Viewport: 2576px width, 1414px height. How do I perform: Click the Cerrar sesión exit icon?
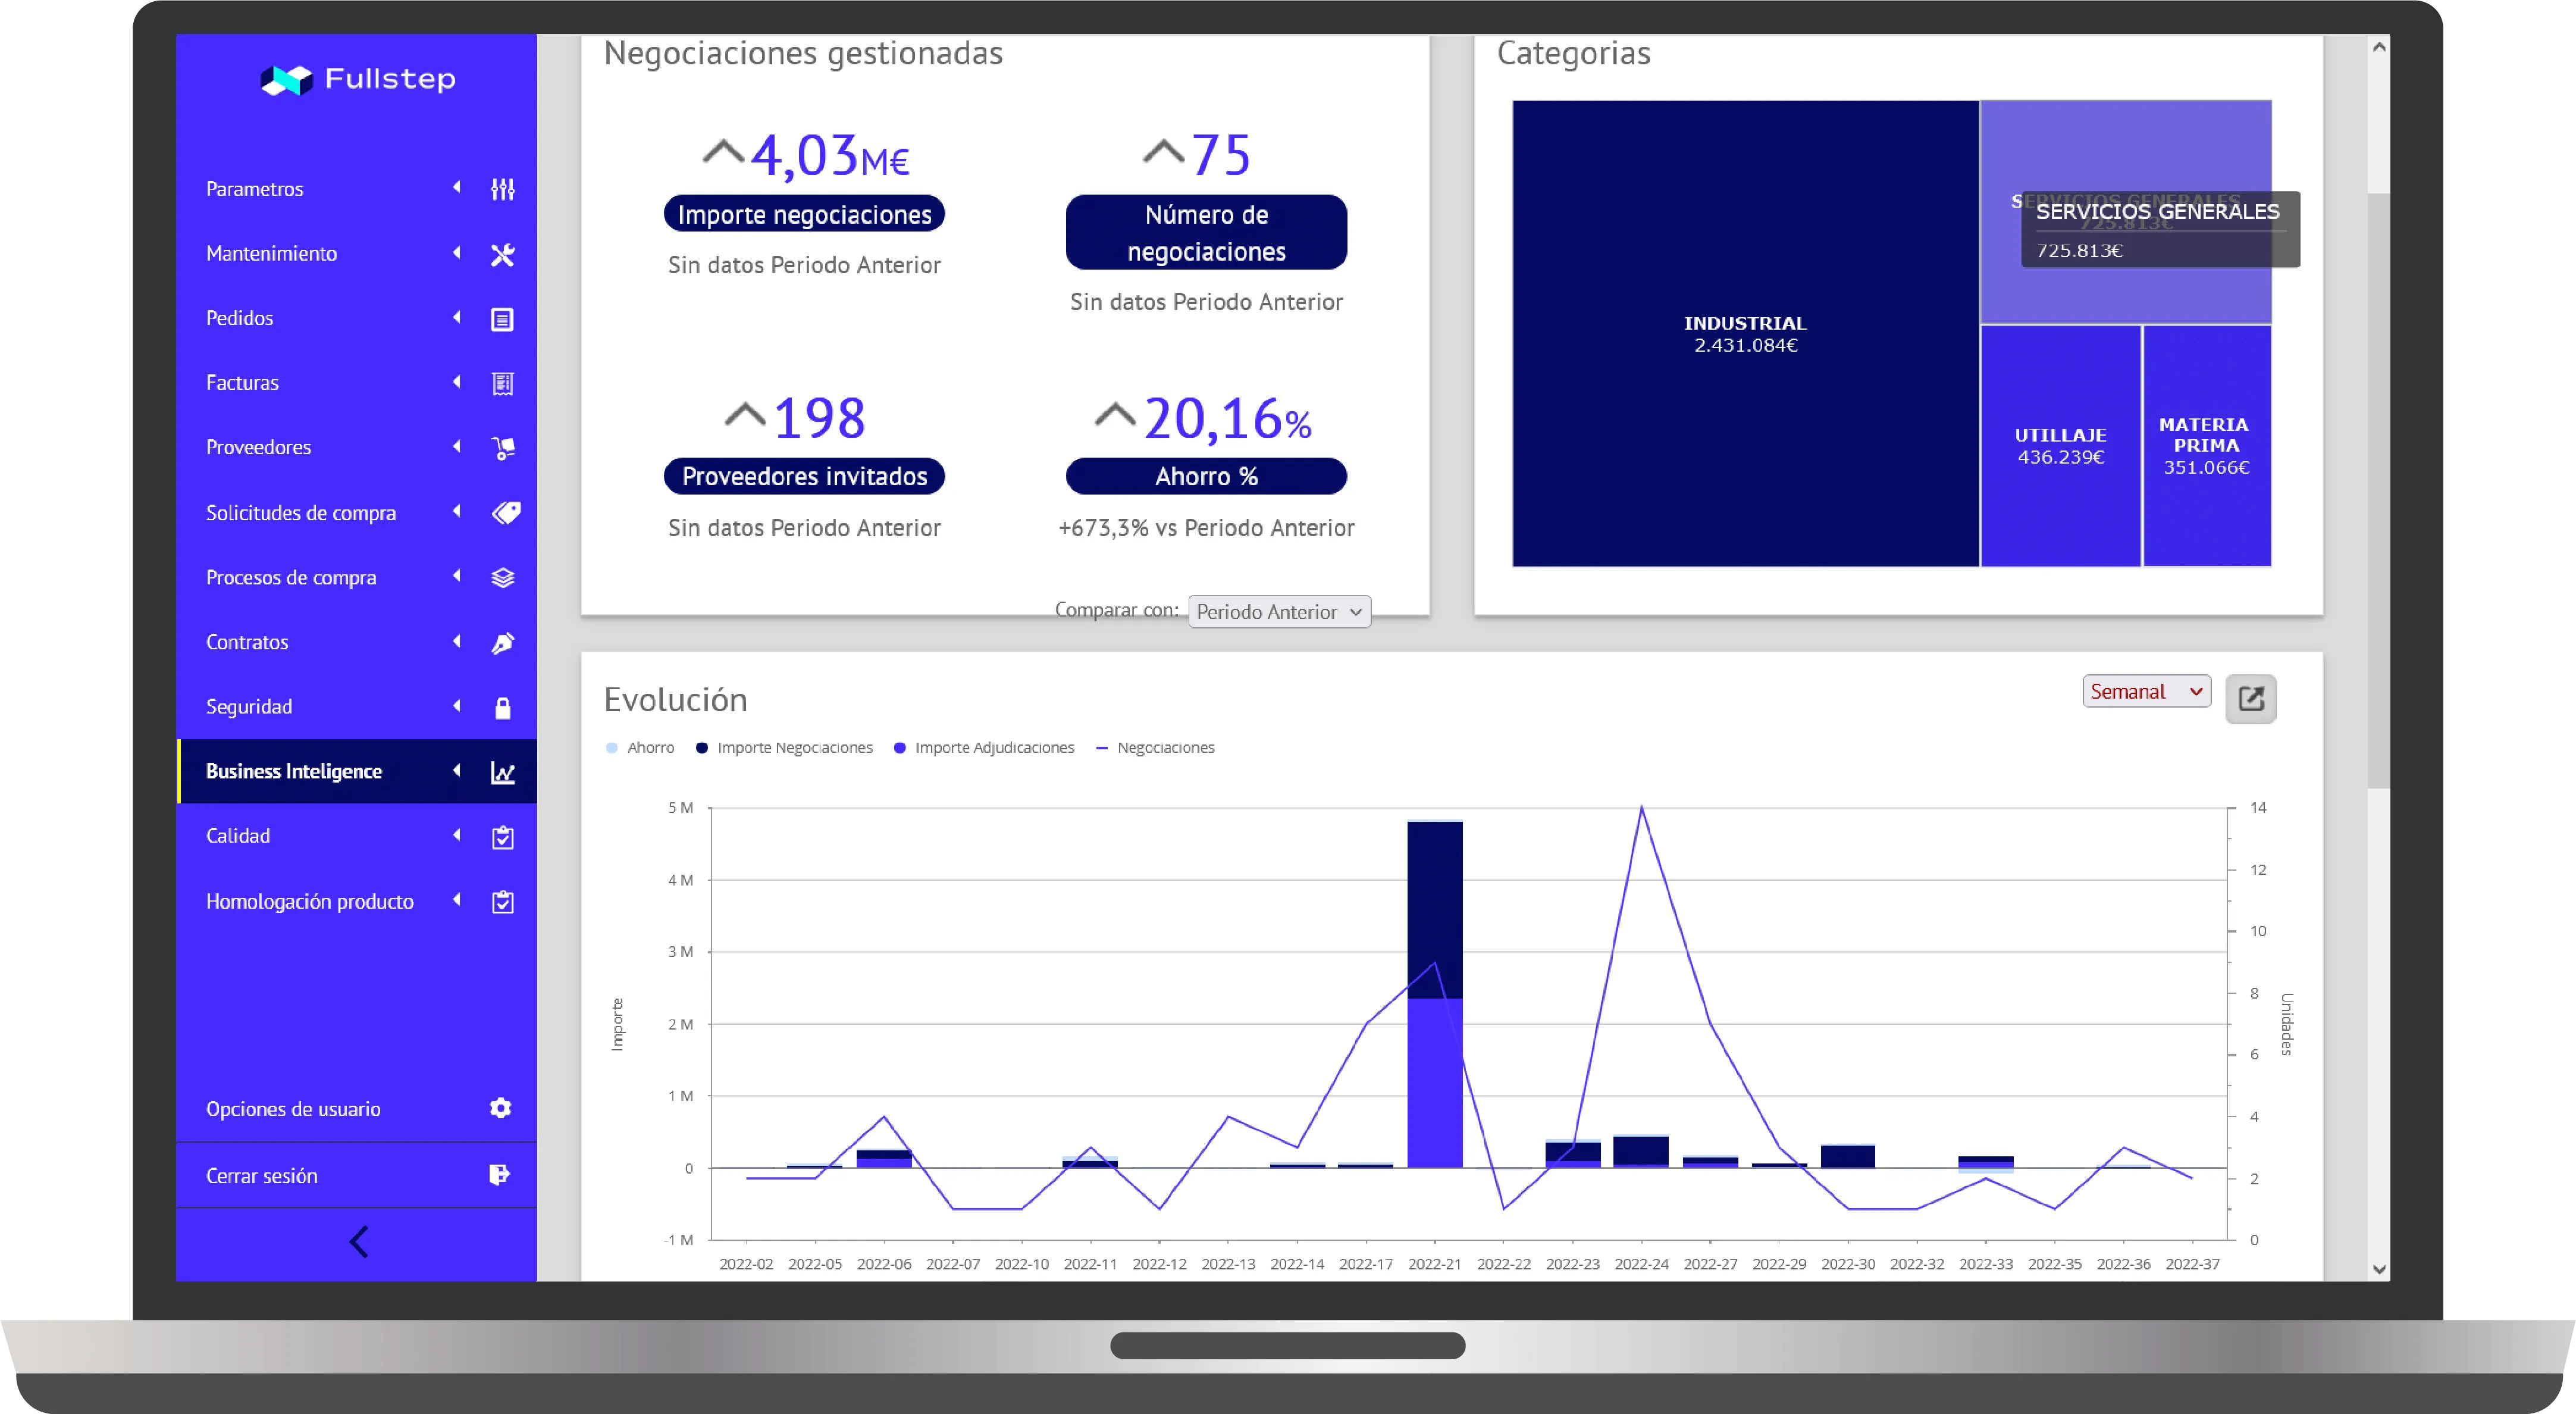[x=499, y=1175]
